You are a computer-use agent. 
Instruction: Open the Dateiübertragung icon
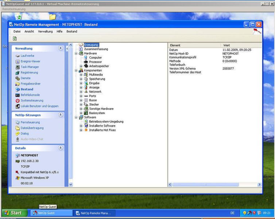click(18, 128)
